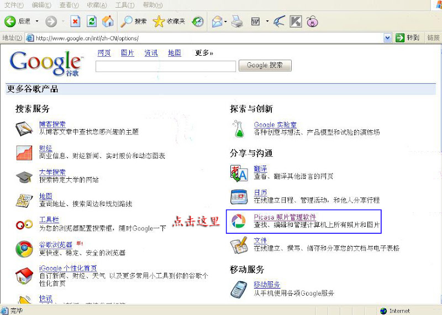Click the 更多» link
The image size is (442, 315).
click(204, 52)
